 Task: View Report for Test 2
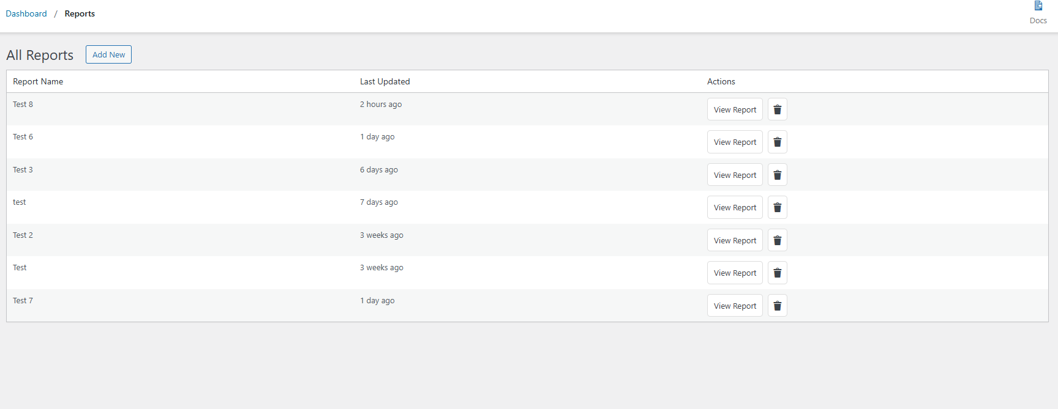[735, 240]
